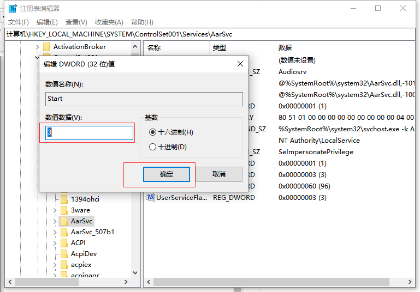420x292 pixels.
Task: Click the UserServiceFla... value name
Action: [182, 197]
